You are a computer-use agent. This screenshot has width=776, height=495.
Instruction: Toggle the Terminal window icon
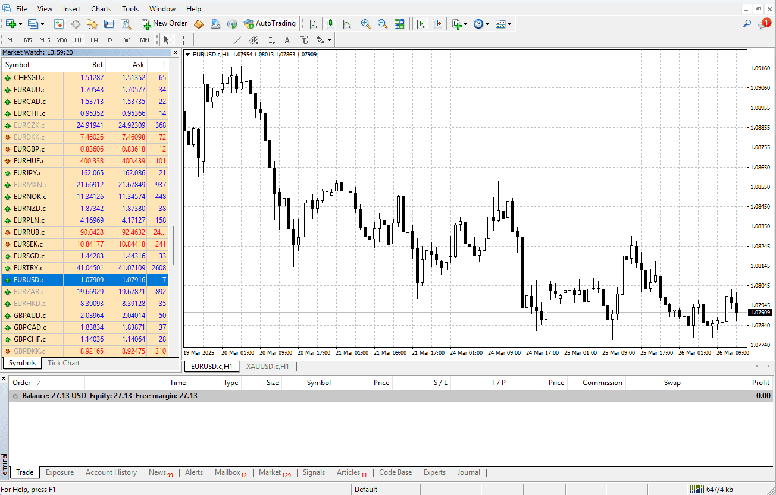tap(109, 24)
